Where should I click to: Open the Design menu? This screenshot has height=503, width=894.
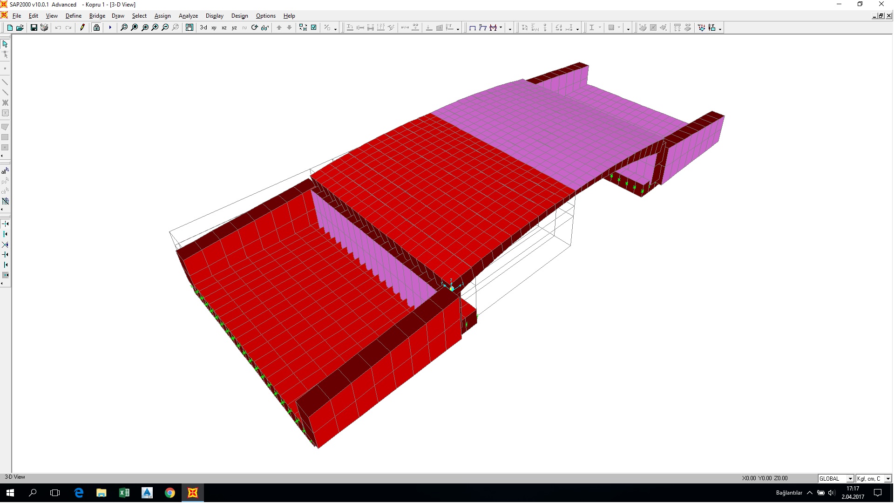click(x=240, y=16)
